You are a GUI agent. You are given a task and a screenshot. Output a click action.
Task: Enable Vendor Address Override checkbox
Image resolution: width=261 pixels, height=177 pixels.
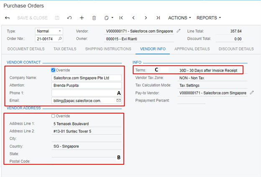click(53, 116)
